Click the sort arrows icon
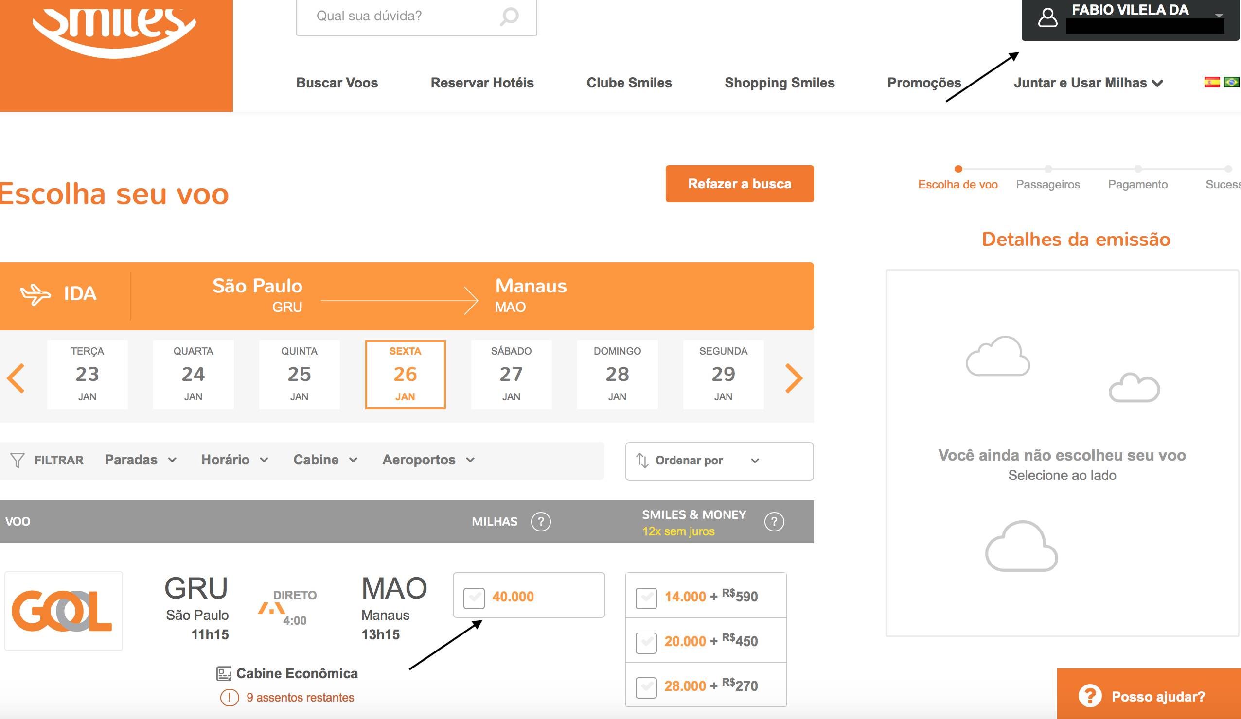1241x719 pixels. point(642,460)
